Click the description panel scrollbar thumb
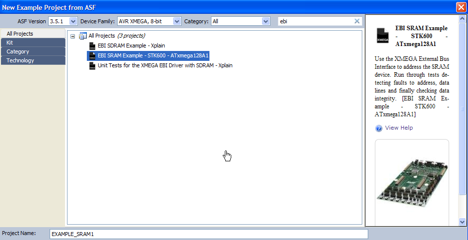468x240 pixels. (463, 108)
